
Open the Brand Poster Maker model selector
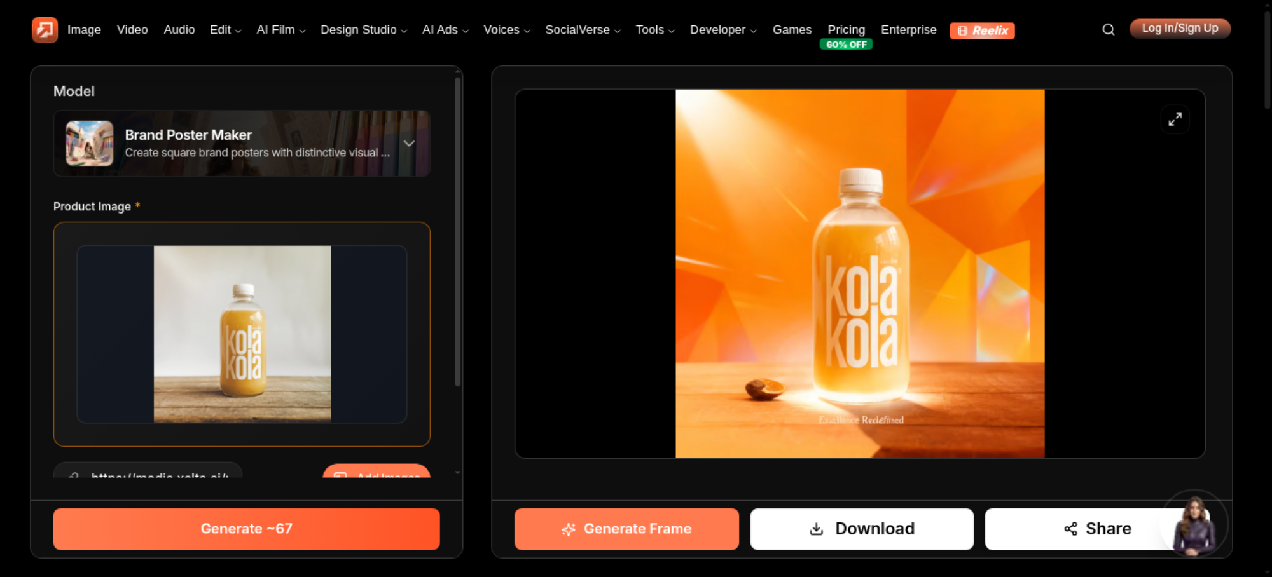242,144
